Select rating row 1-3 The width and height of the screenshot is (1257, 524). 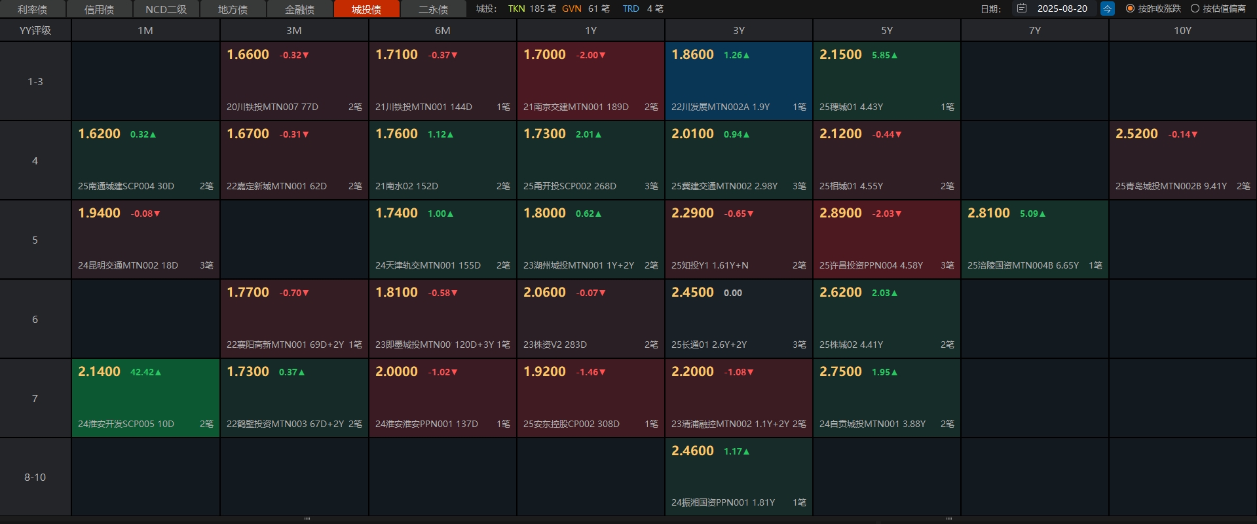(x=35, y=81)
